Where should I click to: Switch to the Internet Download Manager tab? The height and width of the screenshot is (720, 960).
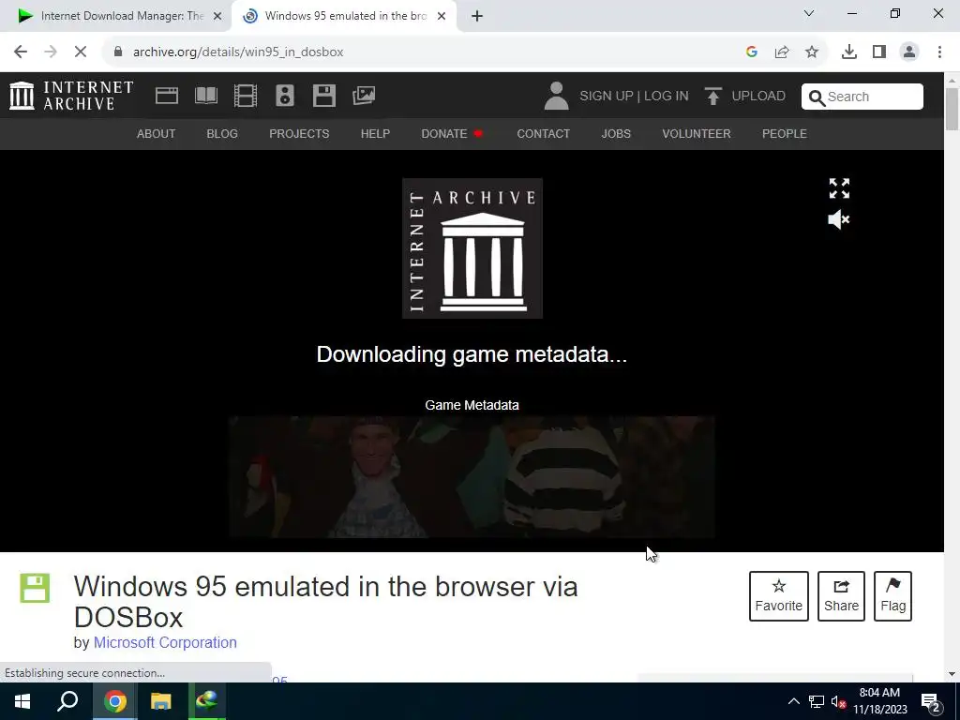[x=115, y=16]
